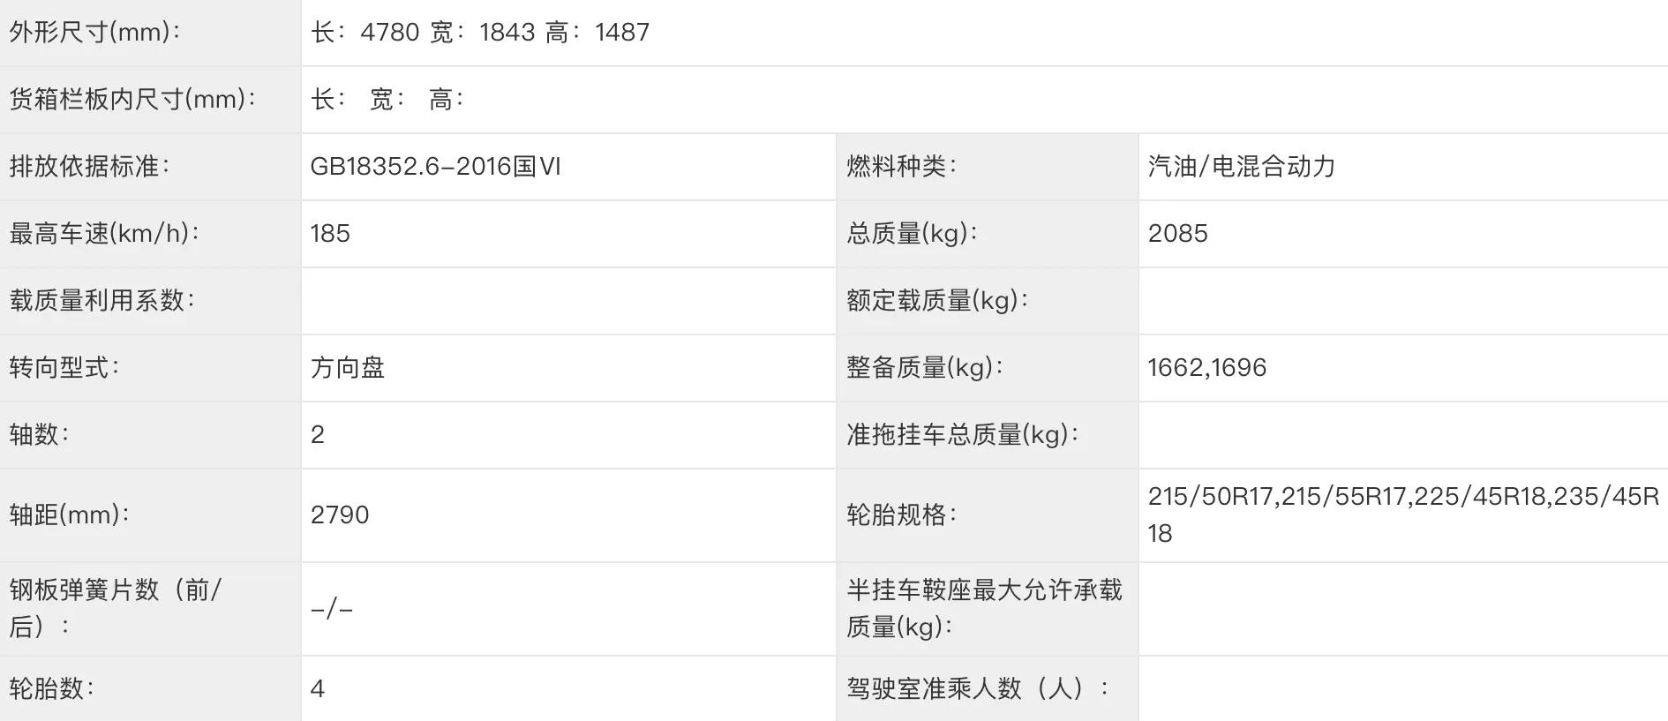Select the dimensions value 长:4780 宽:1843 高:1487
The width and height of the screenshot is (1668, 721).
(480, 33)
